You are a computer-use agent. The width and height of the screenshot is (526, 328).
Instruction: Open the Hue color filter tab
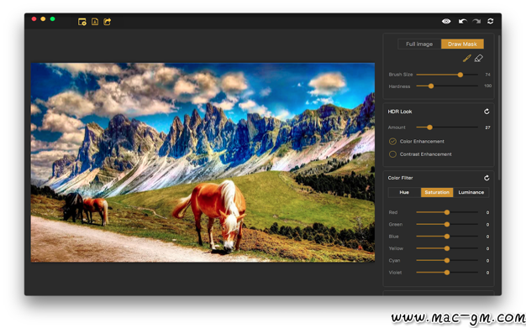(404, 192)
